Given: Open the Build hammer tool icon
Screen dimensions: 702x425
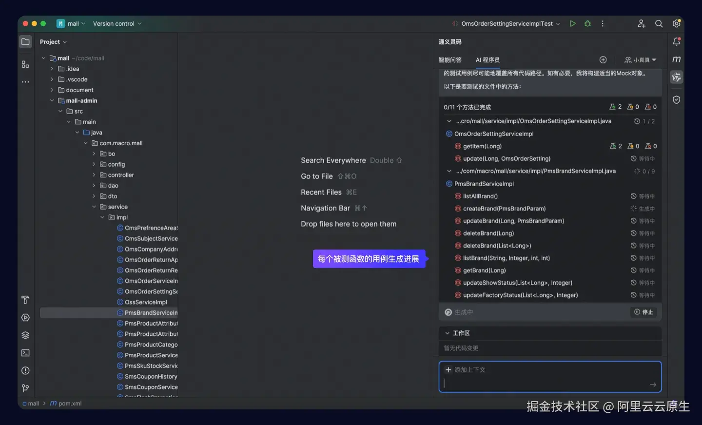Looking at the screenshot, I should (25, 300).
